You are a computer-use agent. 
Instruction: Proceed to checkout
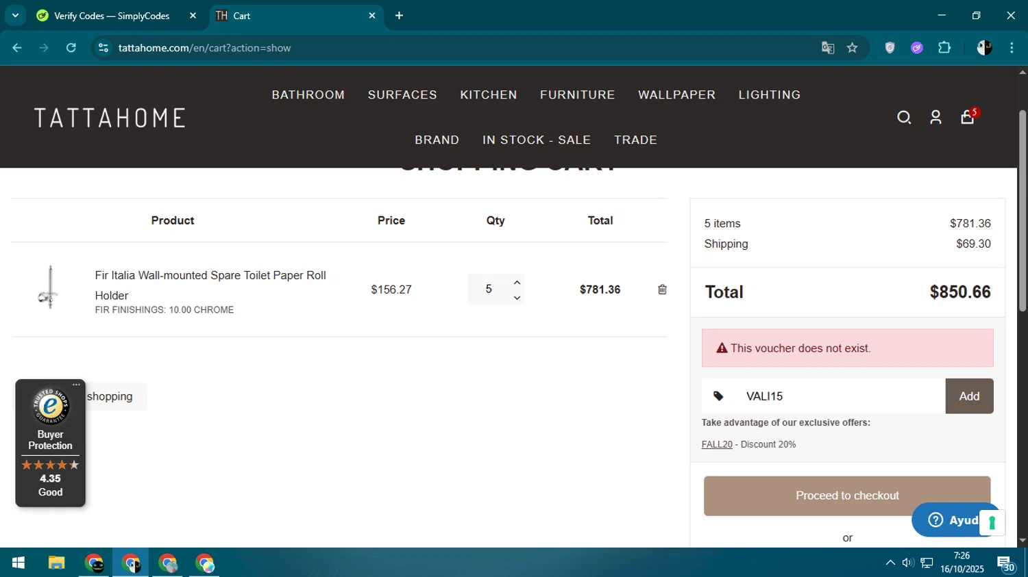tap(847, 496)
